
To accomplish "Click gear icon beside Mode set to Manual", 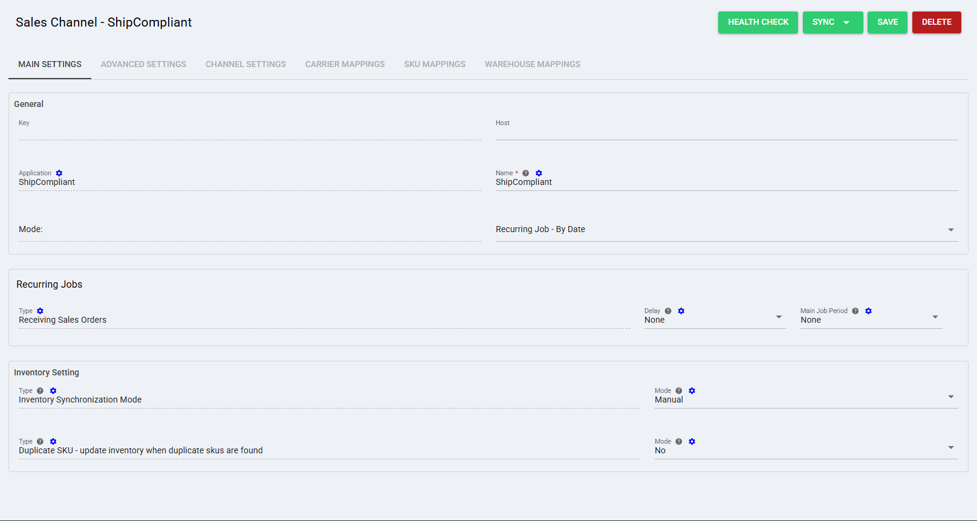I will 692,391.
